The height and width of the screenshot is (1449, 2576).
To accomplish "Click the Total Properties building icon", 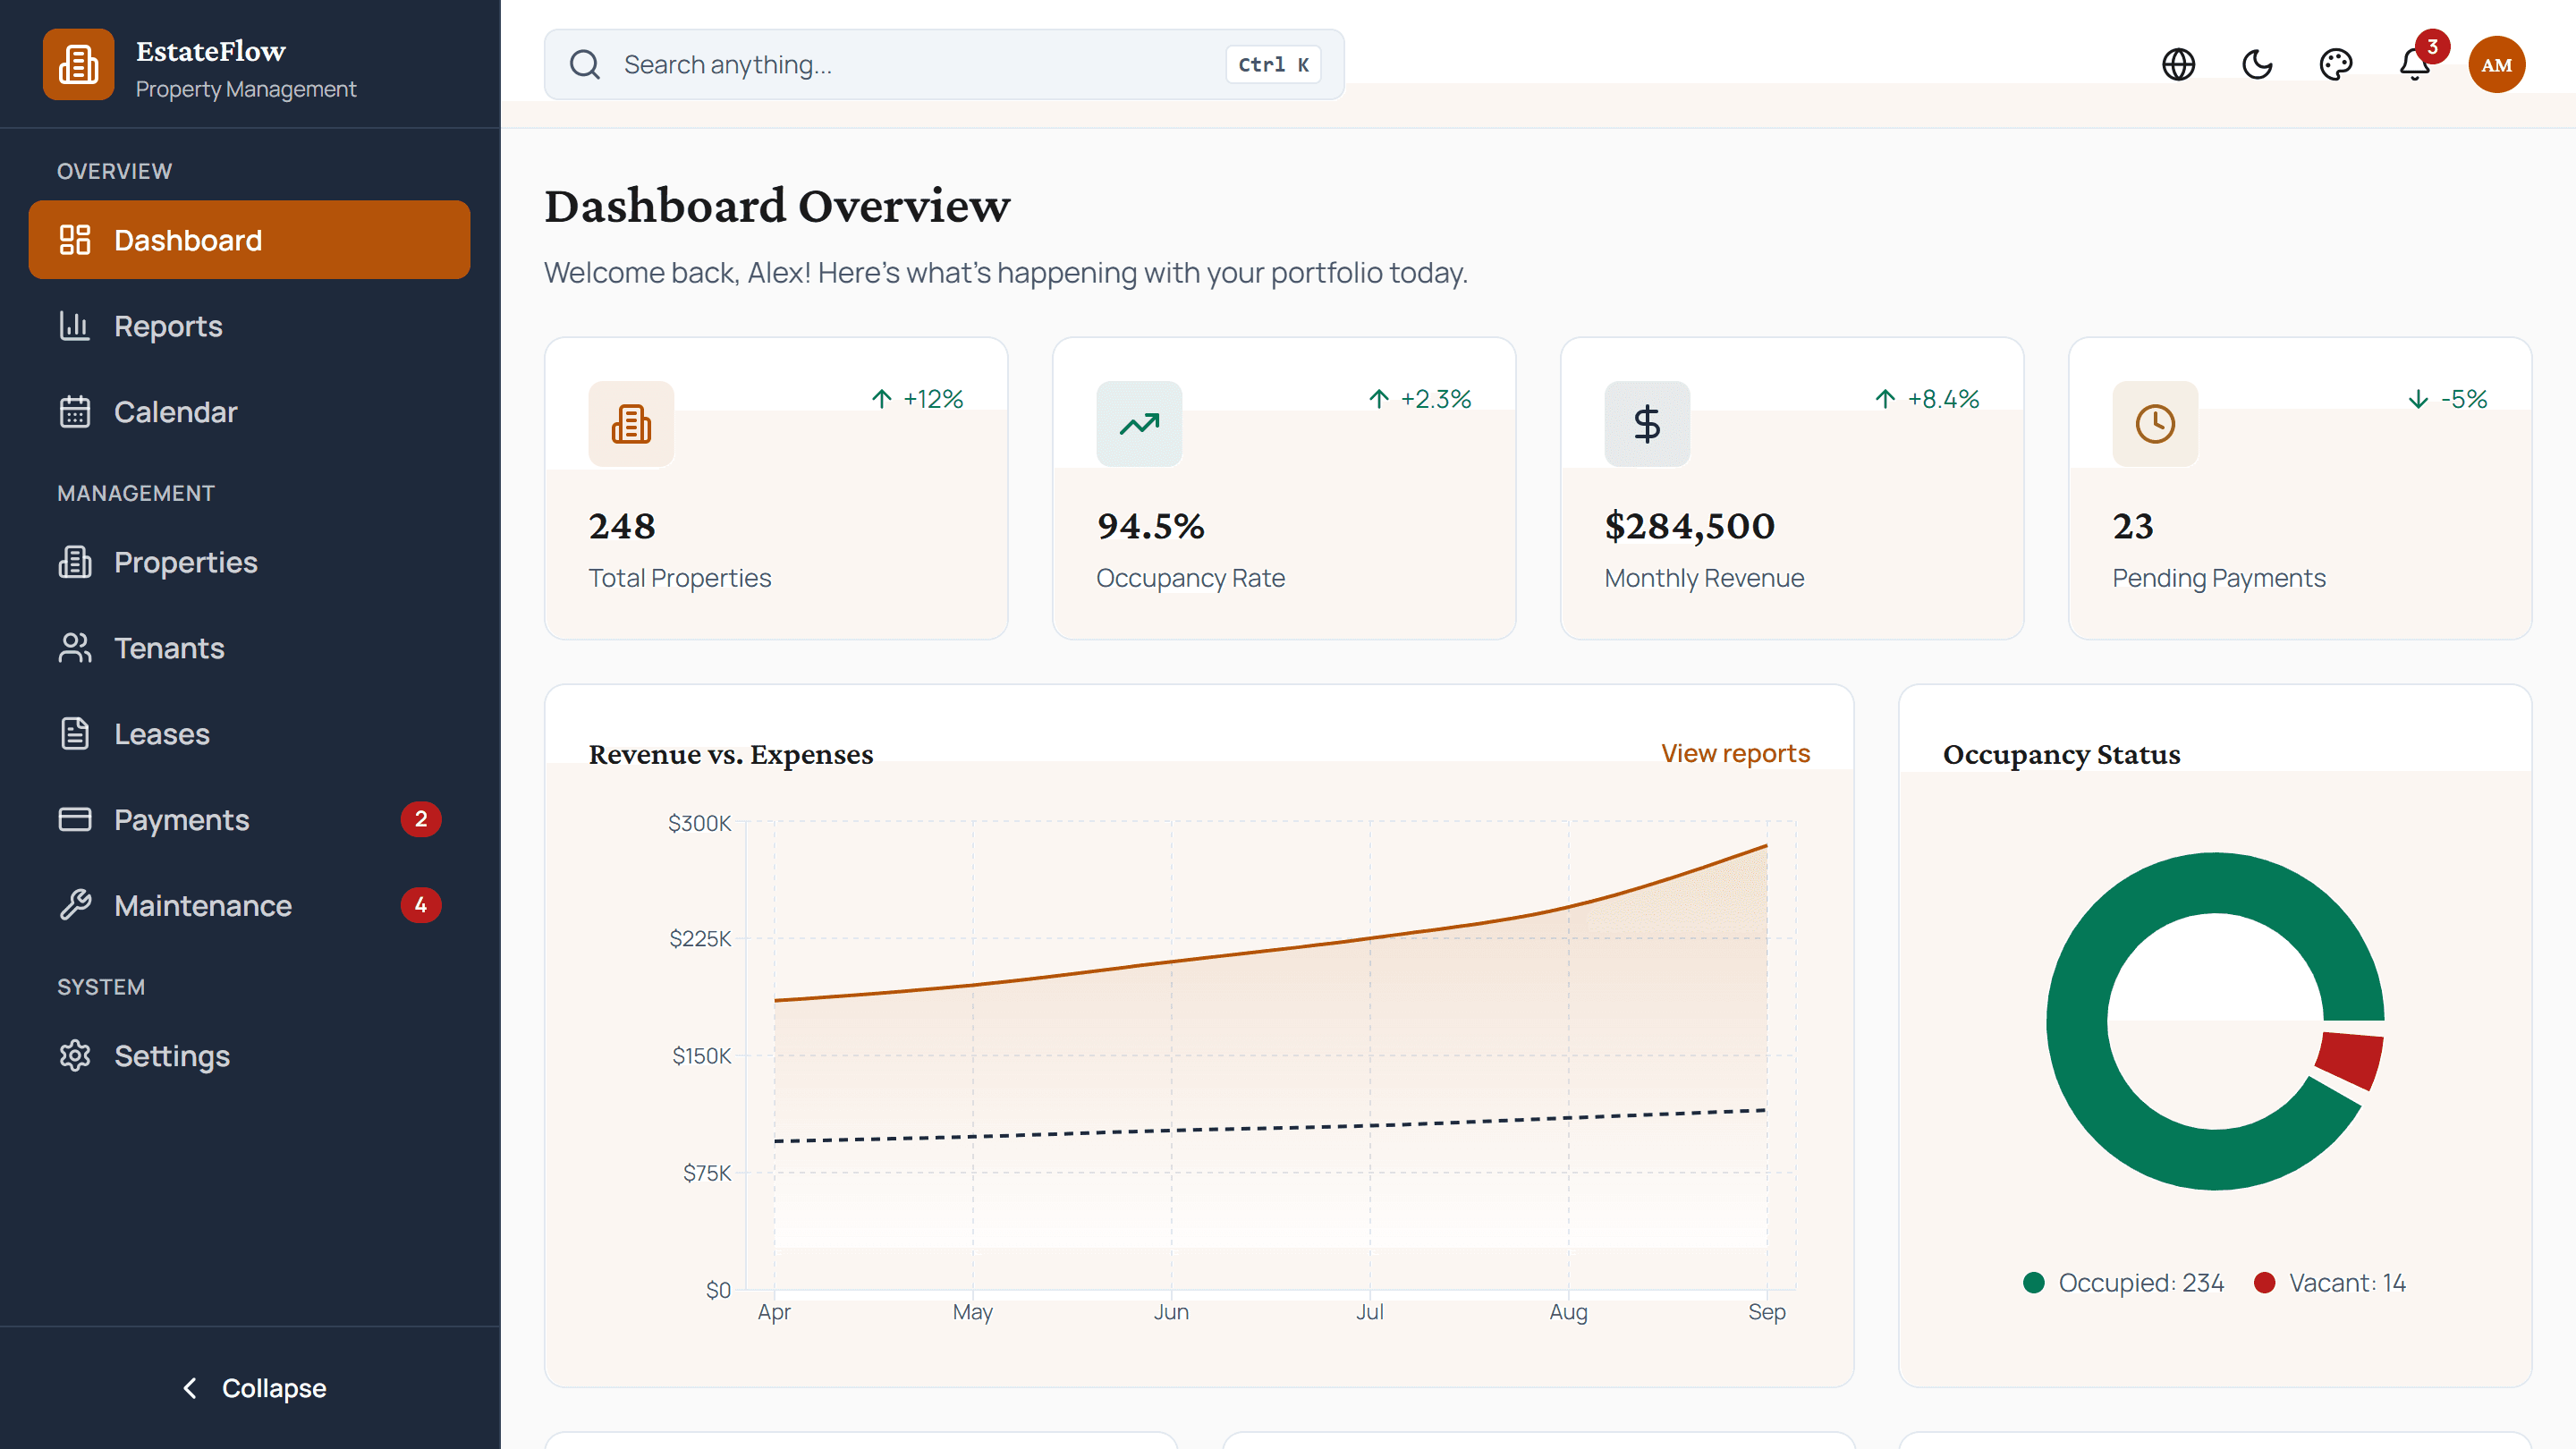I will coord(631,424).
